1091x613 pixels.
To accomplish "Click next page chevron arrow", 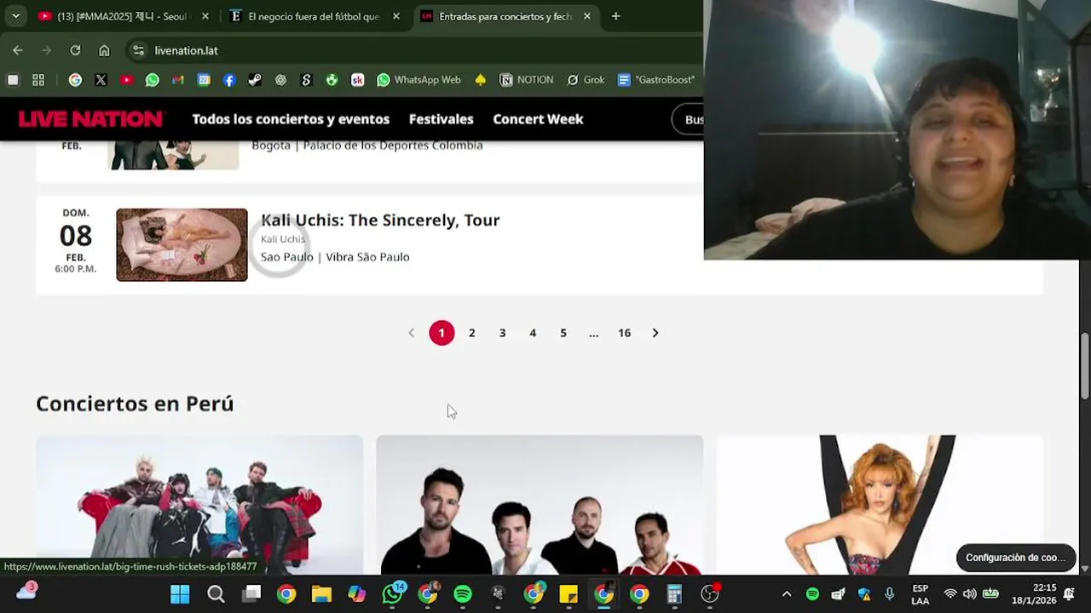I will click(x=655, y=333).
